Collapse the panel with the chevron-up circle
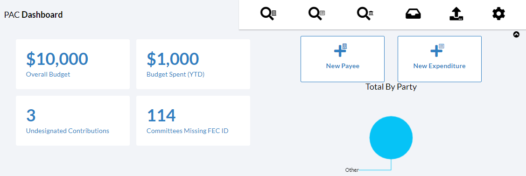Viewport: 526px width, 176px height. pyautogui.click(x=516, y=34)
